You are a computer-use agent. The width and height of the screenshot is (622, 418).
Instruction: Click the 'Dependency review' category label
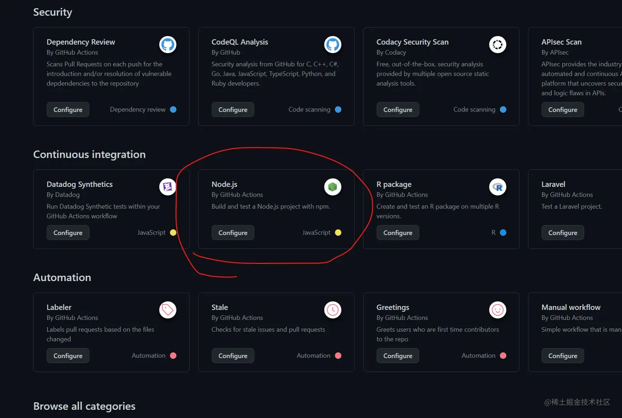coord(138,109)
